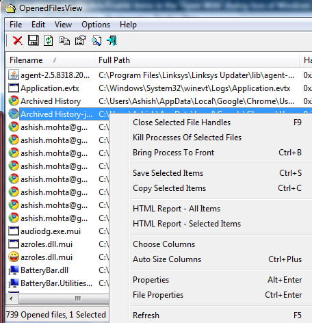Choose Copy Selected Items
The width and height of the screenshot is (312, 323).
point(217,188)
